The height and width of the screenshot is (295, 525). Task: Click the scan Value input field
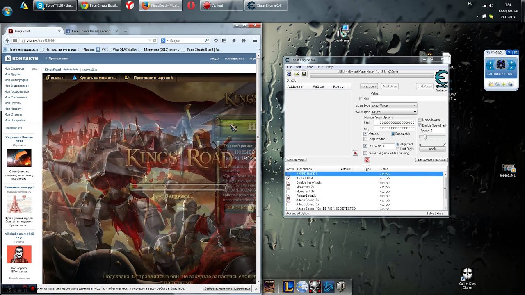pyautogui.click(x=409, y=99)
